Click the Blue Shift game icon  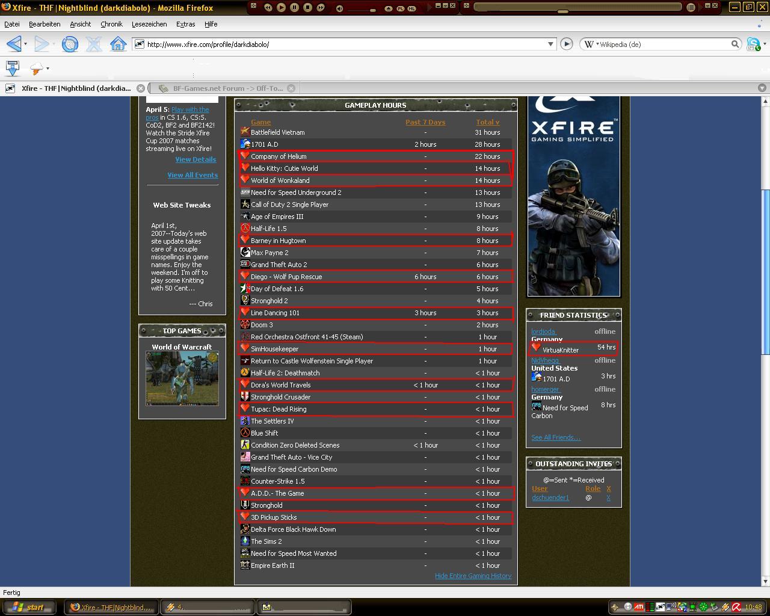245,433
